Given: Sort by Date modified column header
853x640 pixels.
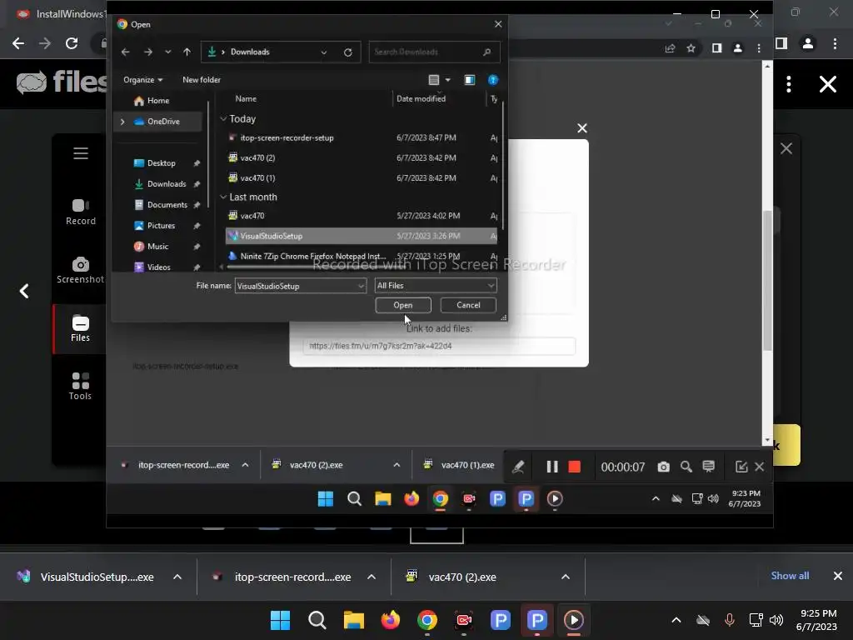Looking at the screenshot, I should click(421, 98).
